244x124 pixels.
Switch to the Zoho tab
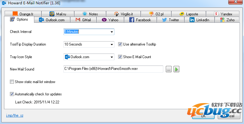click(x=227, y=20)
